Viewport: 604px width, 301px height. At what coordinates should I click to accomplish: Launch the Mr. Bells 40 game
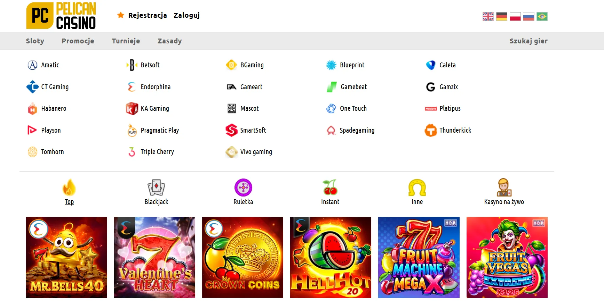click(x=66, y=257)
